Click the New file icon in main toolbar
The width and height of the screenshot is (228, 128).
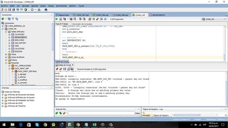coord(2,10)
